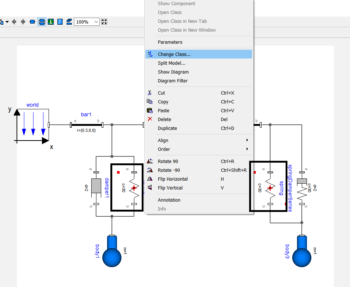350x287 pixels.
Task: Select the damper1 component
Action: coord(96,188)
